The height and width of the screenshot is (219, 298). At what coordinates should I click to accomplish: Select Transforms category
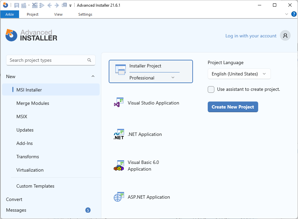click(x=27, y=157)
